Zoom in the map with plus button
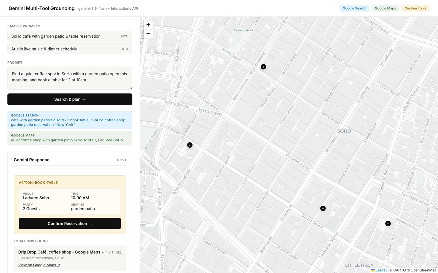438x273 pixels. [148, 25]
